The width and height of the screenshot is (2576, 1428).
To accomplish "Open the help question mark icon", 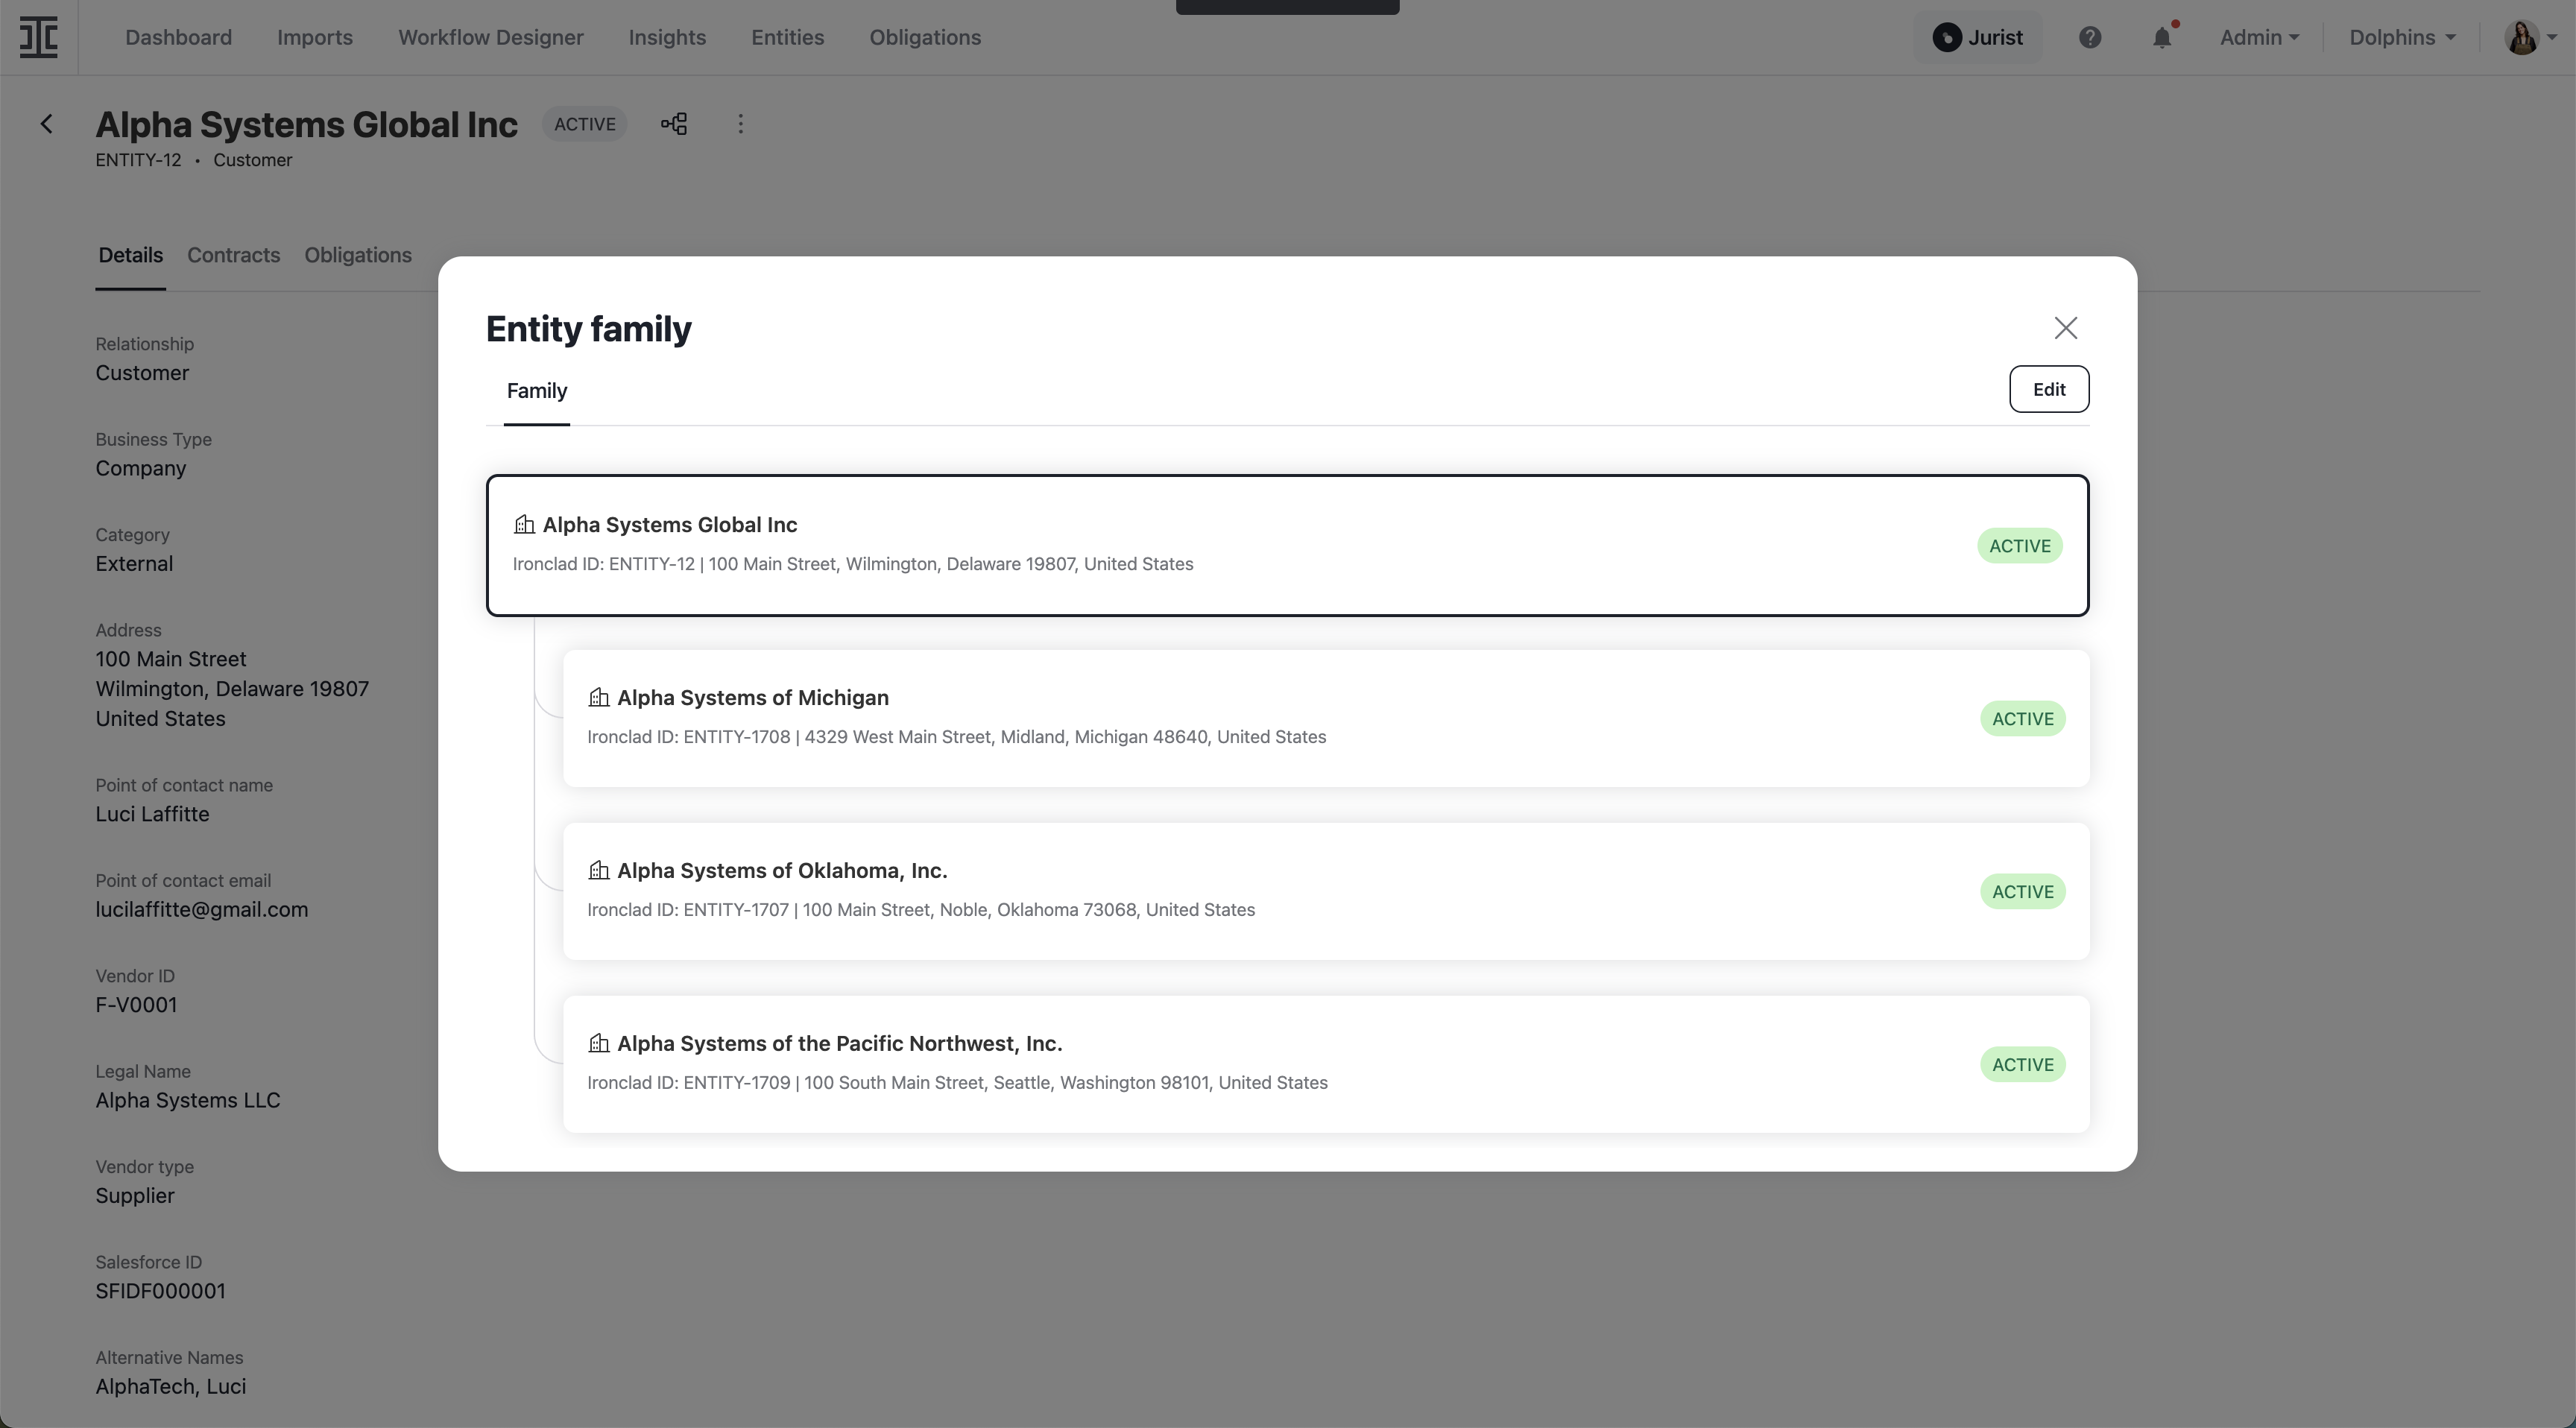I will (x=2090, y=37).
